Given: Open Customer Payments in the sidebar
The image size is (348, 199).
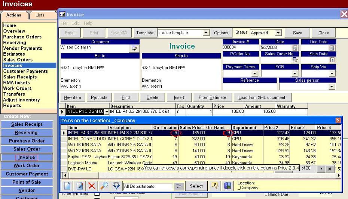Looking at the screenshot, I should (x=25, y=71).
